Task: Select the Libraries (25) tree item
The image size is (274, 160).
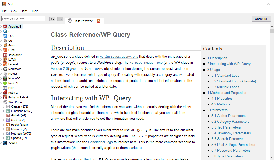Action: [19, 129]
